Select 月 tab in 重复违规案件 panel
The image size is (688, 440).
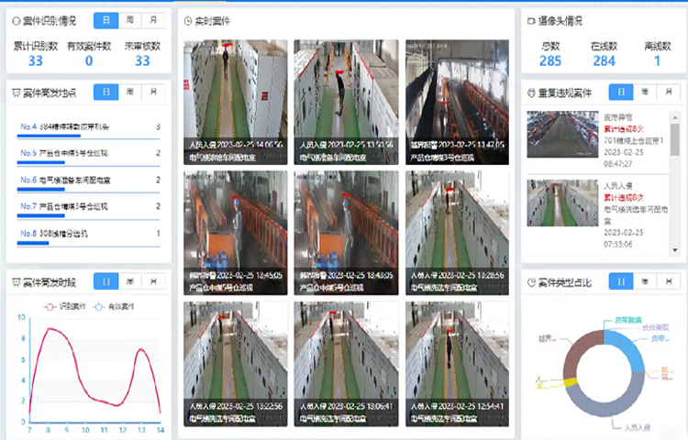click(669, 92)
